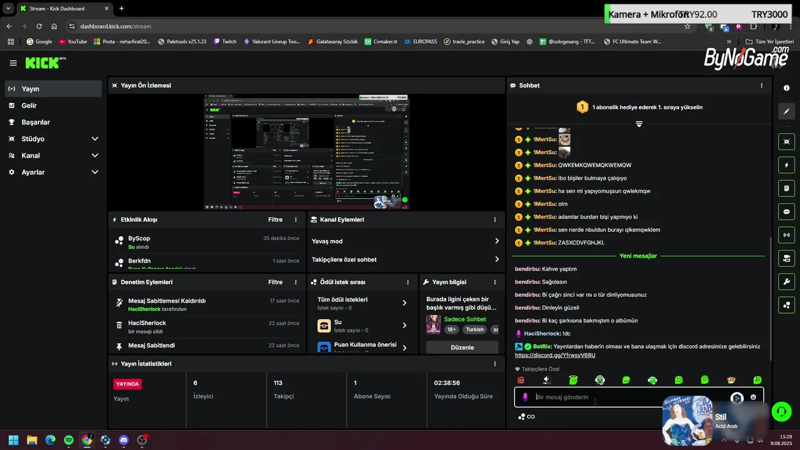Click the broadcast signal icon in right sidebar
Image resolution: width=800 pixels, height=450 pixels.
pyautogui.click(x=786, y=235)
